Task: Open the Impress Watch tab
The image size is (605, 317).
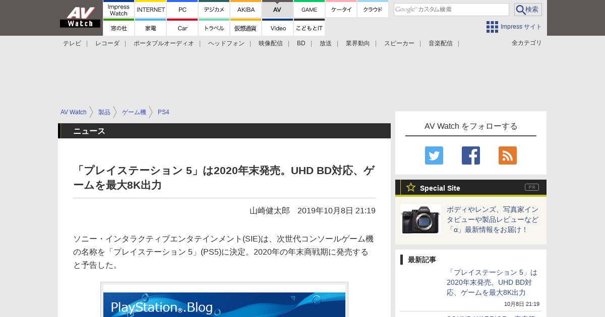Action: point(118,9)
